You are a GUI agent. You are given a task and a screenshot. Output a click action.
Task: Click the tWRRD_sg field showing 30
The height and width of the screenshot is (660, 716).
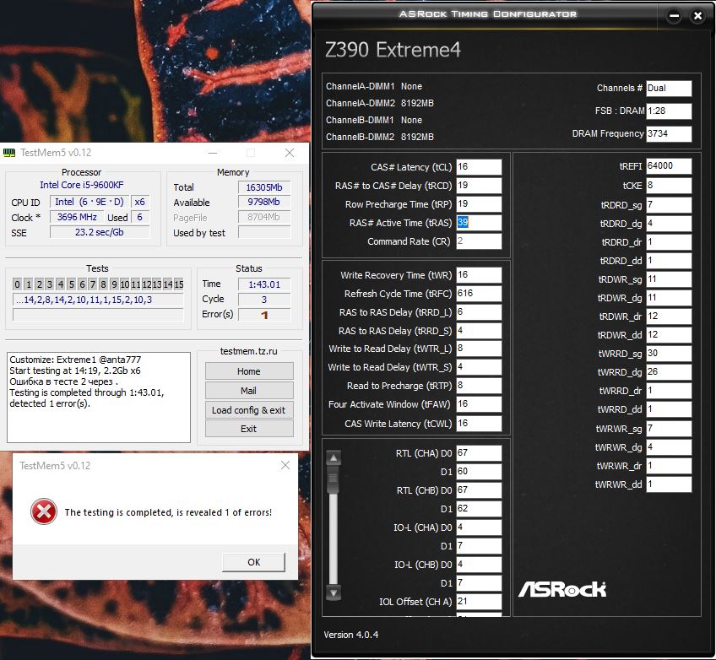669,354
